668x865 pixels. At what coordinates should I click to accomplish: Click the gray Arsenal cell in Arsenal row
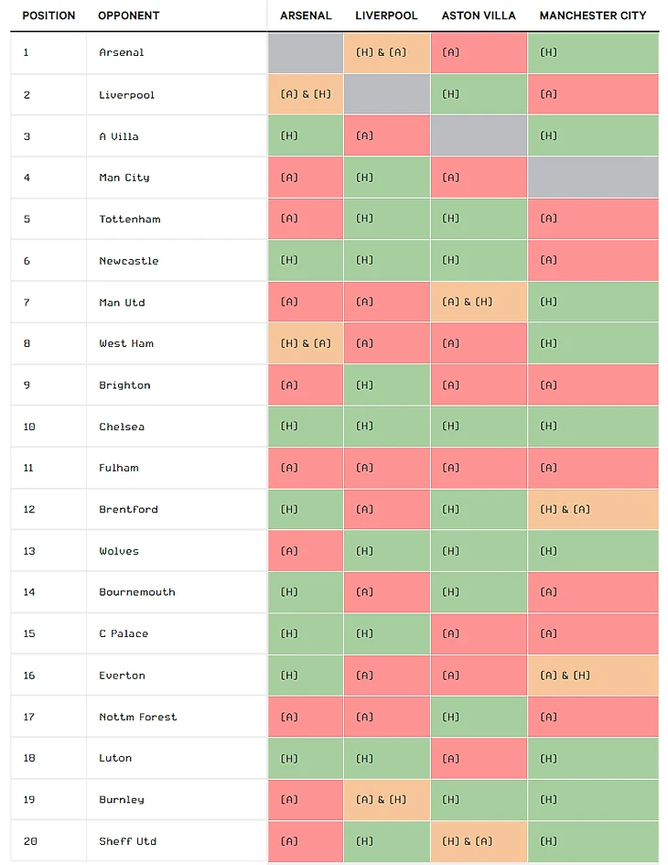pos(306,53)
